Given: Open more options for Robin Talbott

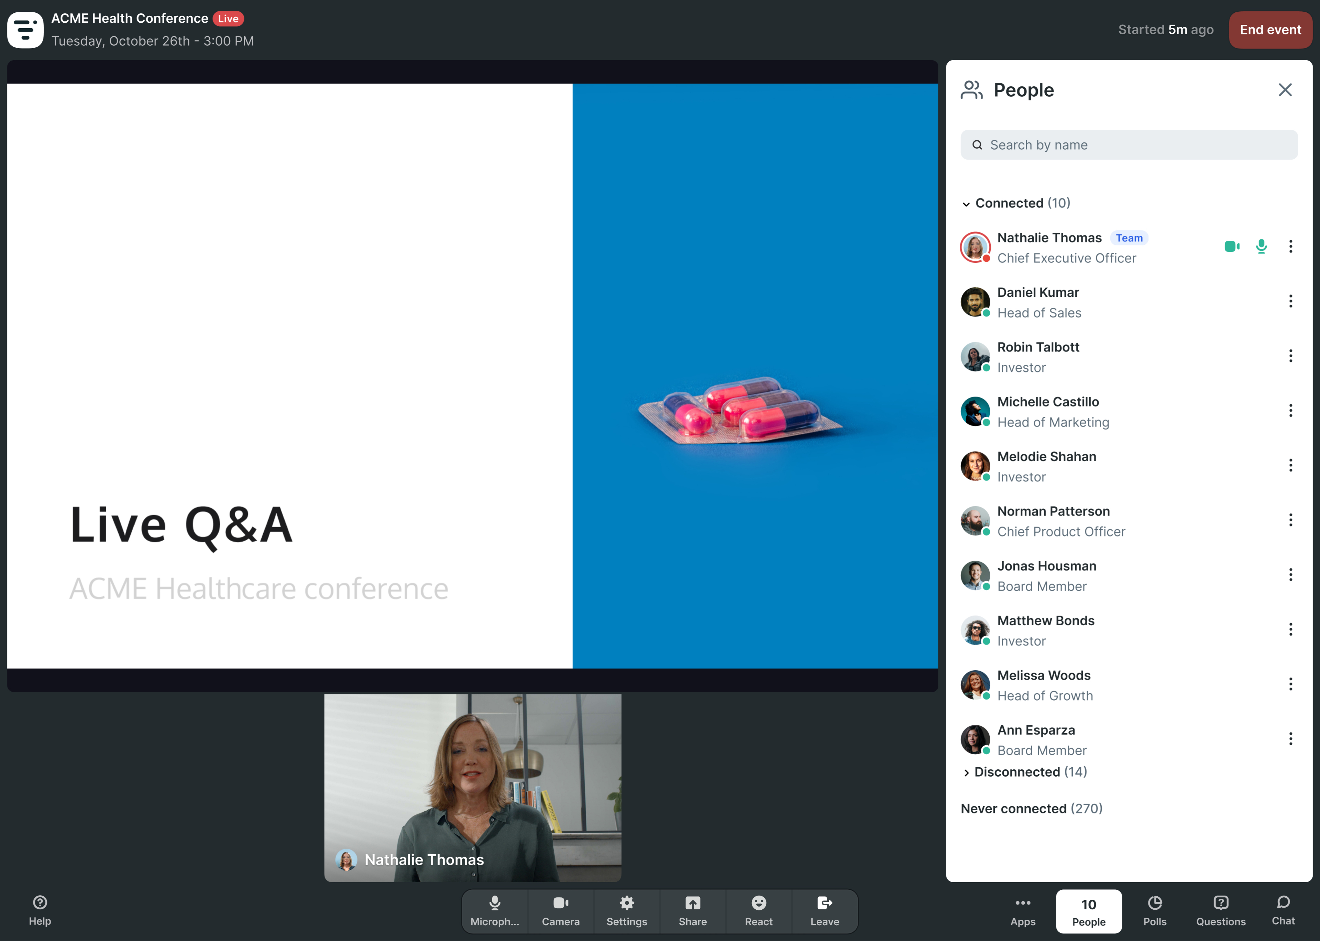Looking at the screenshot, I should coord(1290,356).
